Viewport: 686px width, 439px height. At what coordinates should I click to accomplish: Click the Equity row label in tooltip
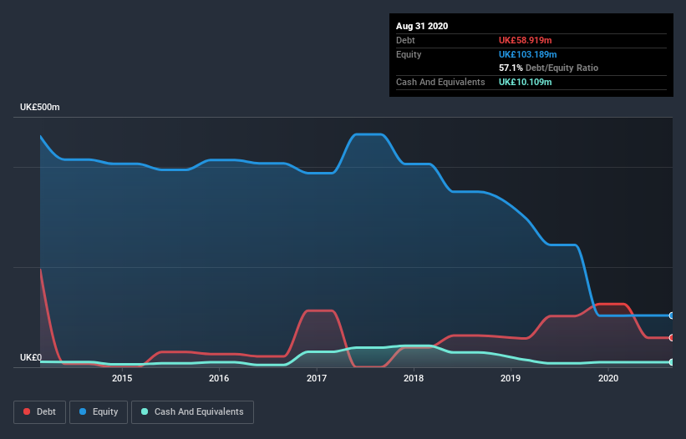pyautogui.click(x=409, y=54)
